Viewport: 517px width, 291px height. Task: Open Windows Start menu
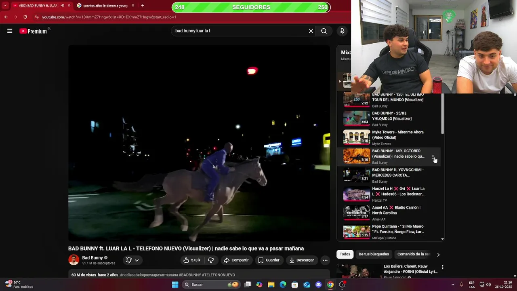175,285
